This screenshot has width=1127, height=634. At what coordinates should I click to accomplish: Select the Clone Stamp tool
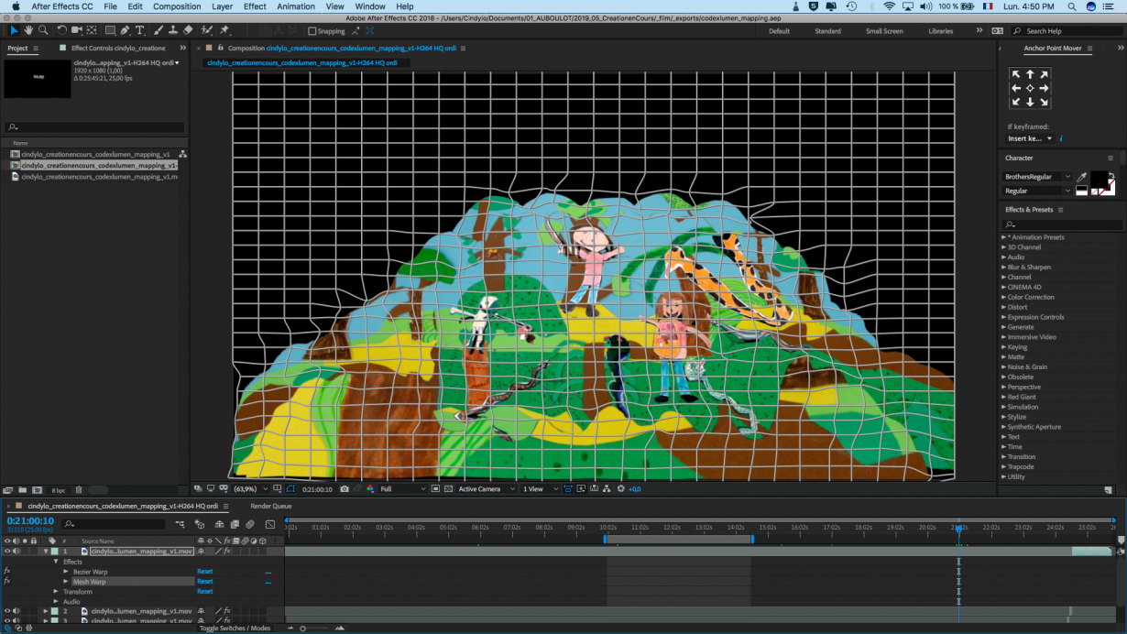click(173, 30)
